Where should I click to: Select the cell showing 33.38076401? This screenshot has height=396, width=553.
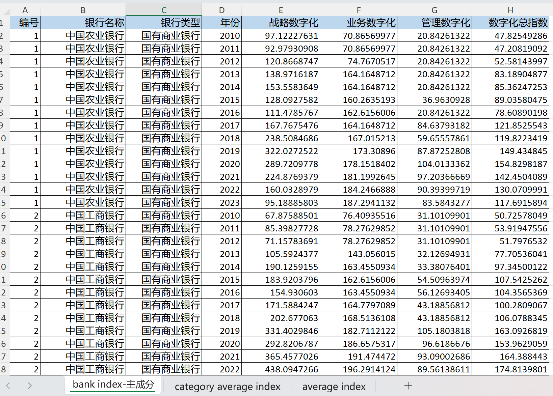point(434,266)
